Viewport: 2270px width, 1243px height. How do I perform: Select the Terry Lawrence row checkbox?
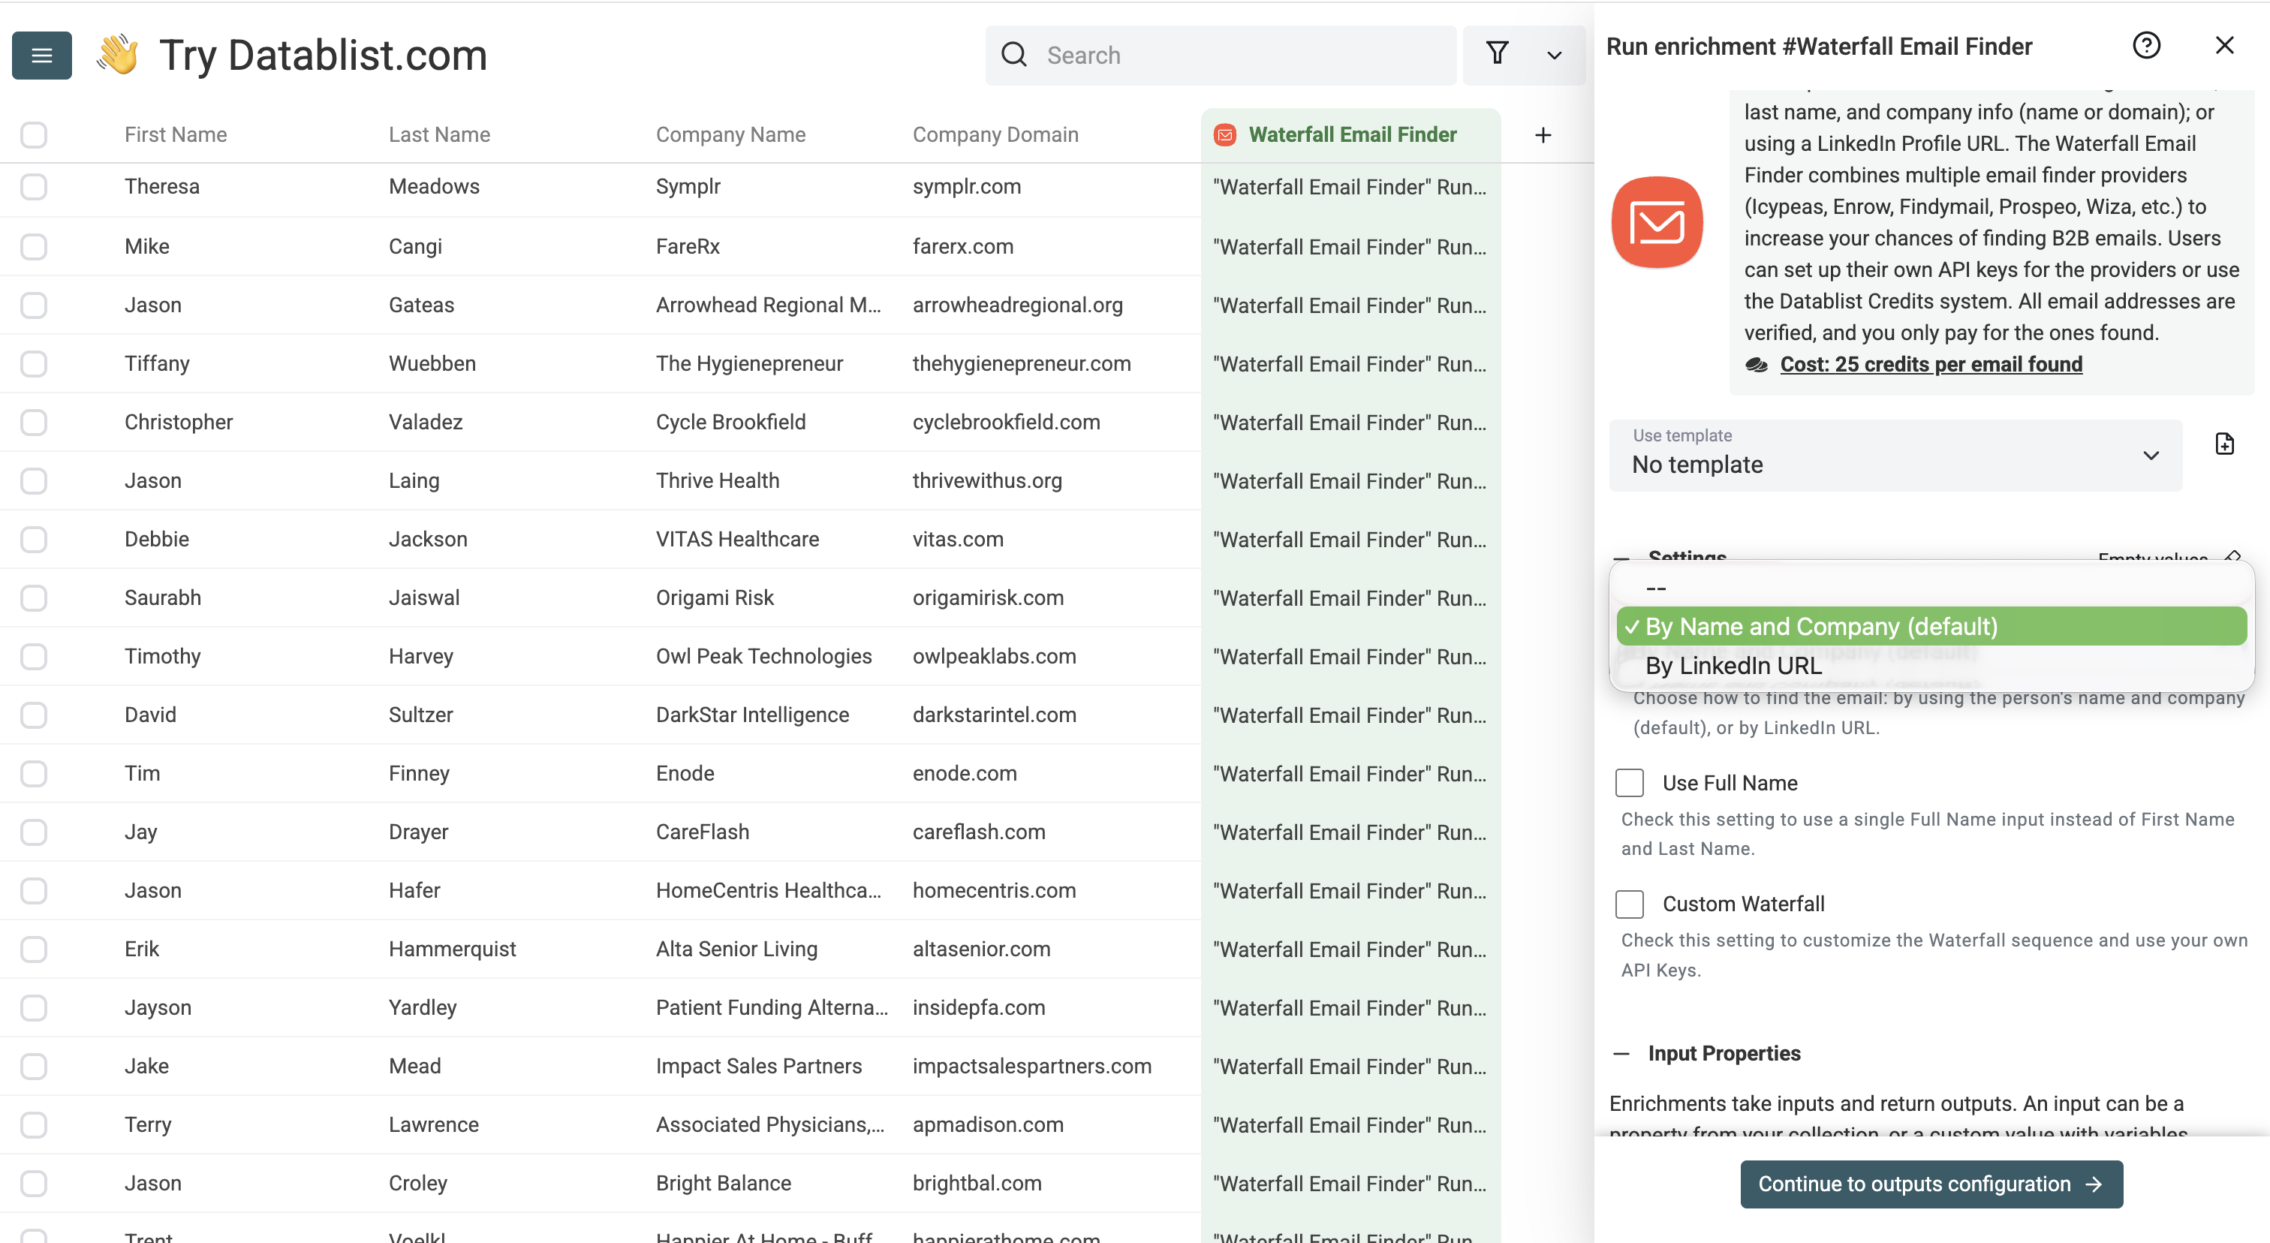[34, 1125]
